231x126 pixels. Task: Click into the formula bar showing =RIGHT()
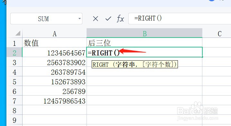180,19
